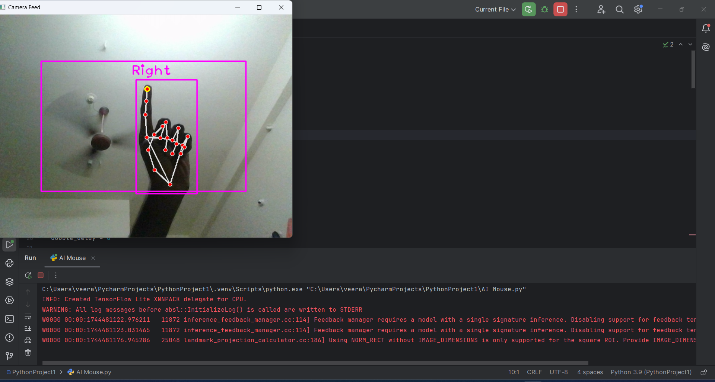Click the 10:1 line-column indicator
715x382 pixels.
coord(513,372)
